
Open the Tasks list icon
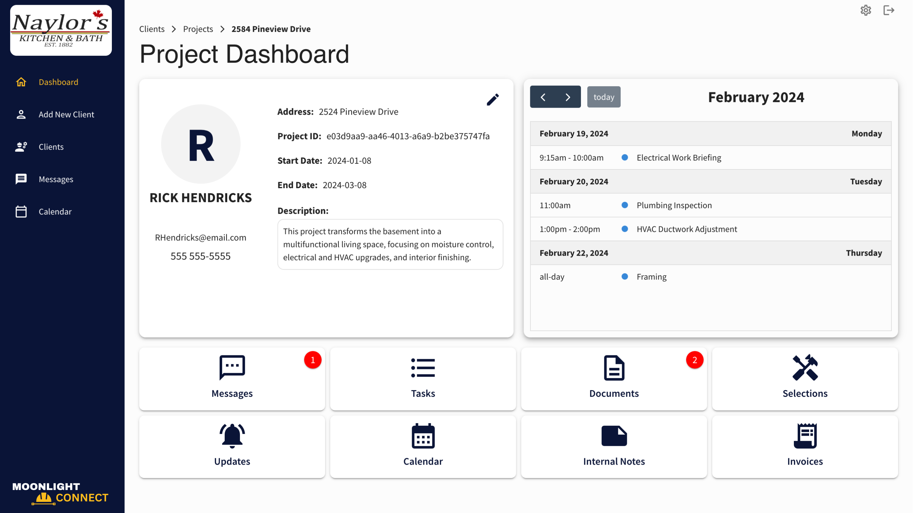coord(423,368)
